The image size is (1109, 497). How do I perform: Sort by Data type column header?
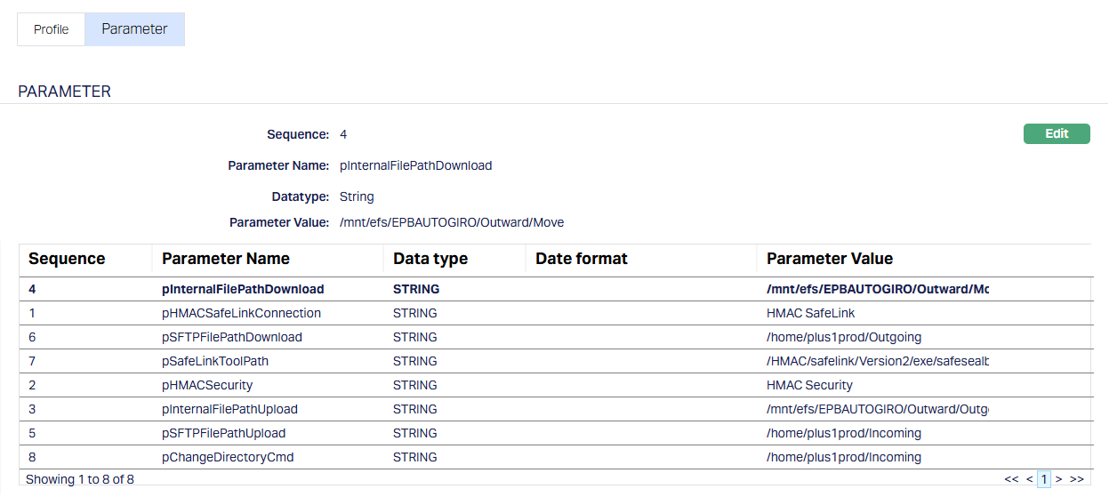point(430,259)
